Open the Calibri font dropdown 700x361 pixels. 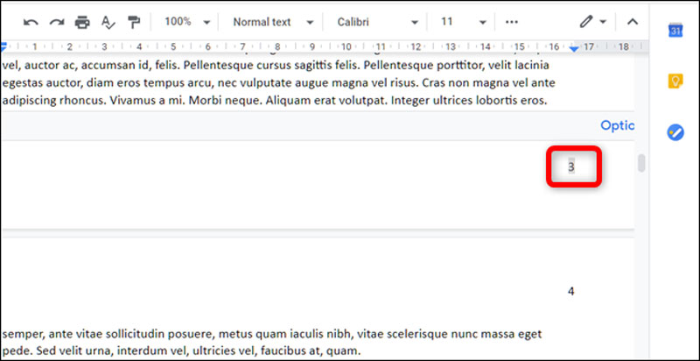coord(374,22)
